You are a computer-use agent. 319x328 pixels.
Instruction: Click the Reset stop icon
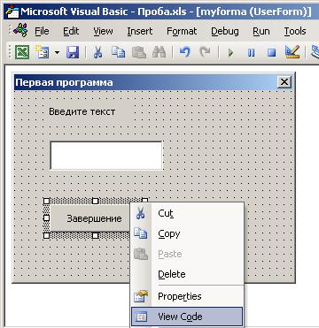click(271, 53)
